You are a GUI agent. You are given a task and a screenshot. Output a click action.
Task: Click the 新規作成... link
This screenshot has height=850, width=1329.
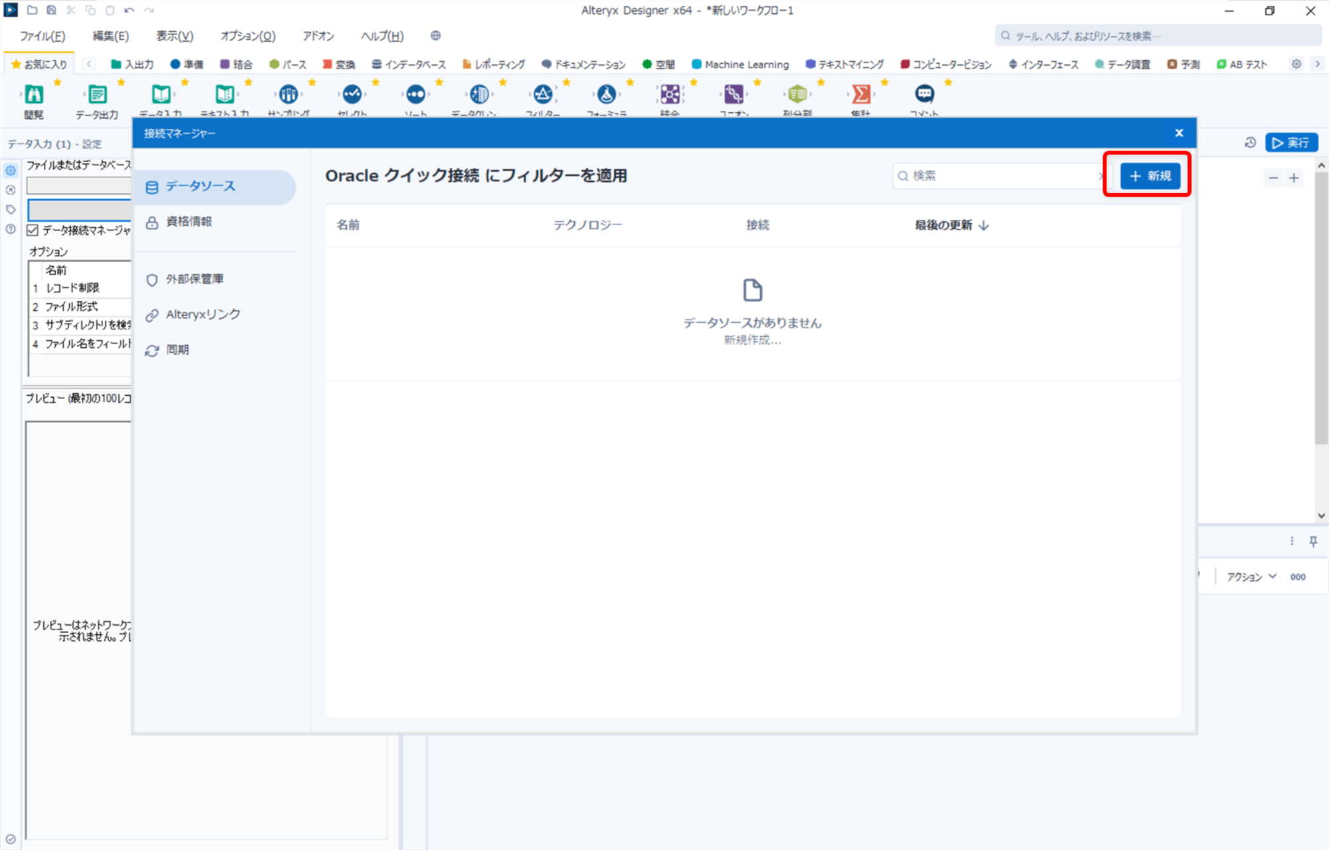[752, 340]
